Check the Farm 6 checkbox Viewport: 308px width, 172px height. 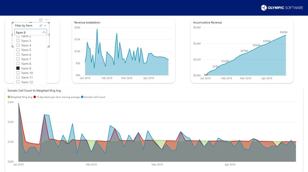pyautogui.click(x=18, y=54)
